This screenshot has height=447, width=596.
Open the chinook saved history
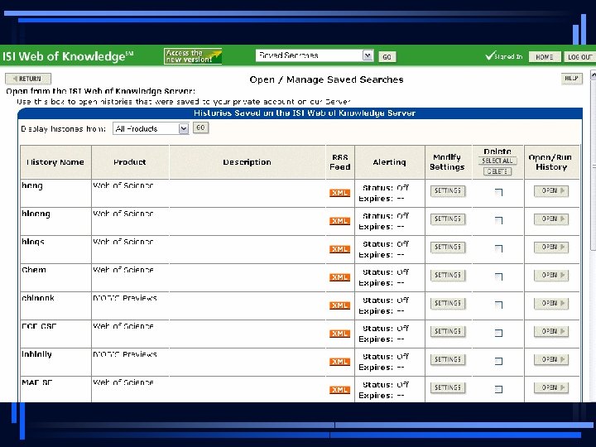[x=551, y=303]
